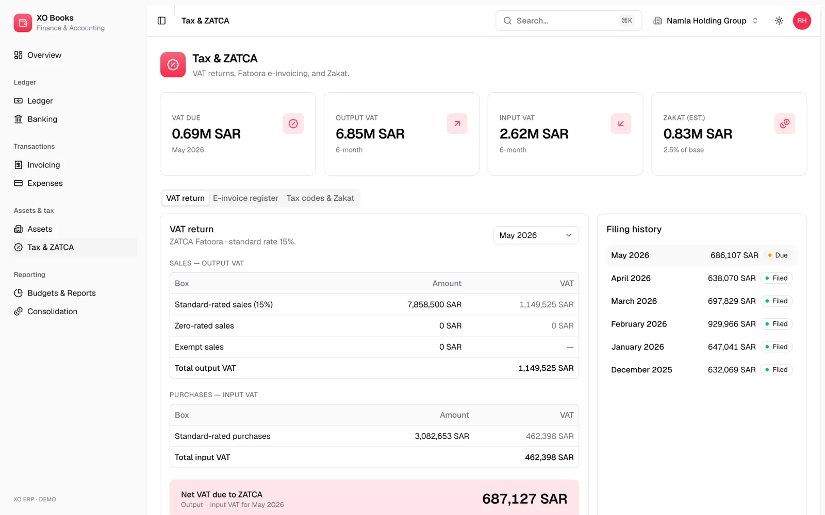The image size is (825, 515).
Task: Select the May 2026 filing history row
Action: (x=702, y=255)
